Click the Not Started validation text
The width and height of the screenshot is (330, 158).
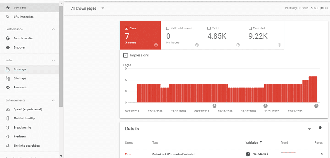[x=260, y=154]
